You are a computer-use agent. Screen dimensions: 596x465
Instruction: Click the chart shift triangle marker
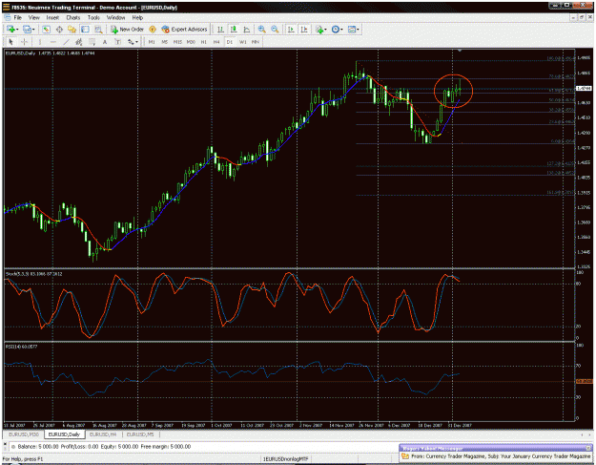[460, 51]
